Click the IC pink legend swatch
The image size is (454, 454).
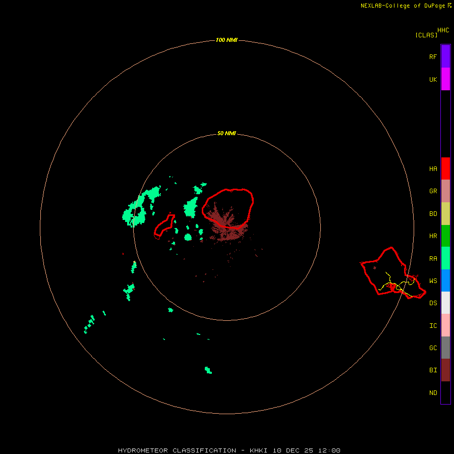pos(445,325)
